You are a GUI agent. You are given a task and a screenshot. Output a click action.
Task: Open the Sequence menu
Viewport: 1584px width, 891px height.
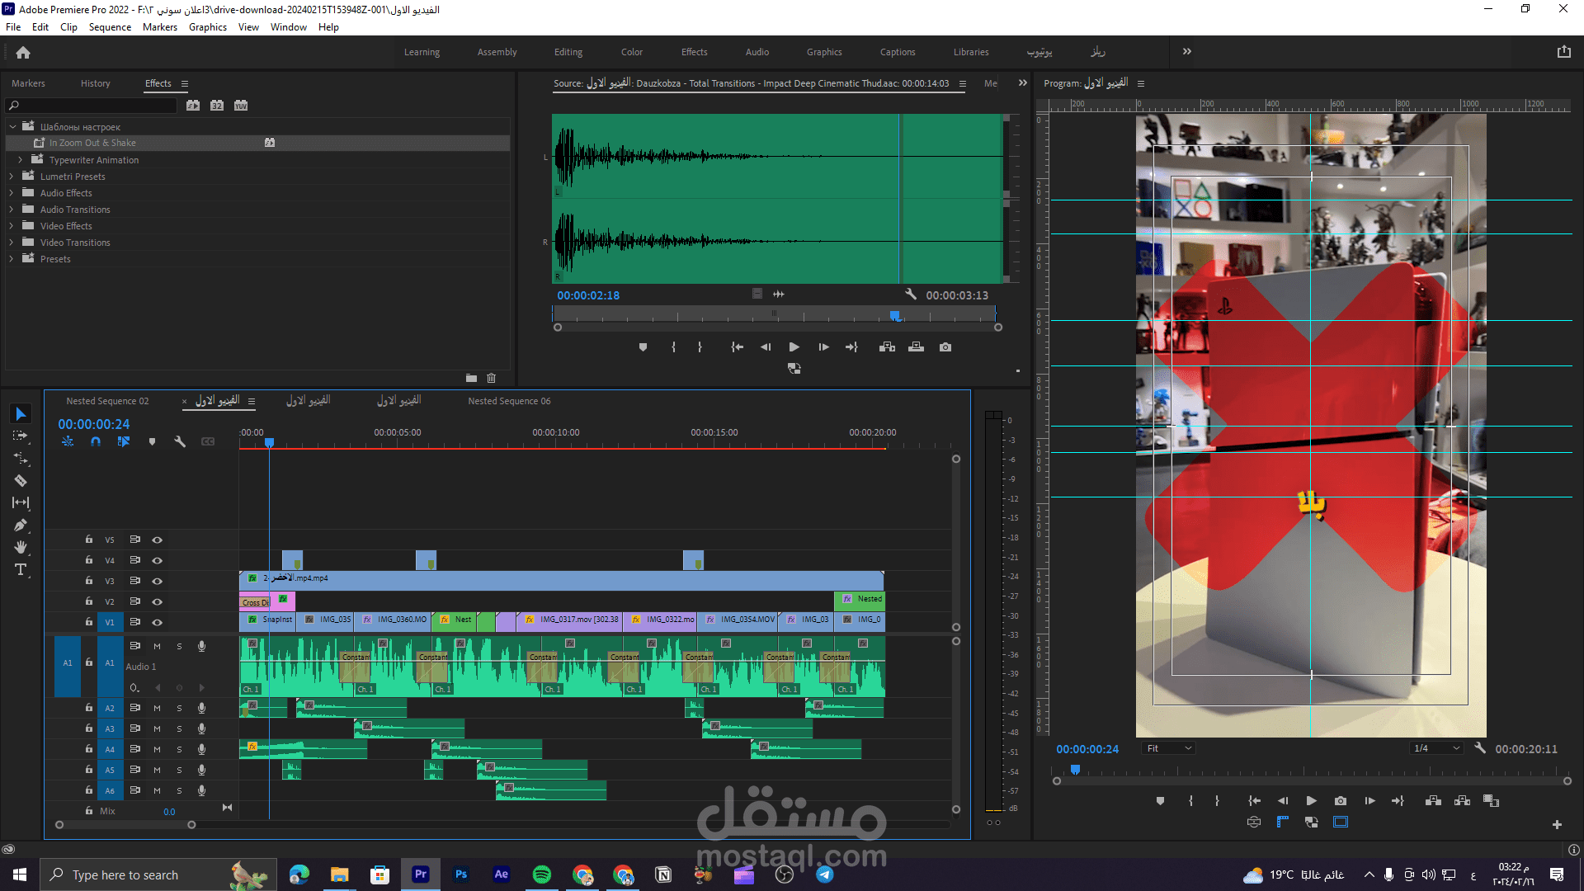click(110, 27)
